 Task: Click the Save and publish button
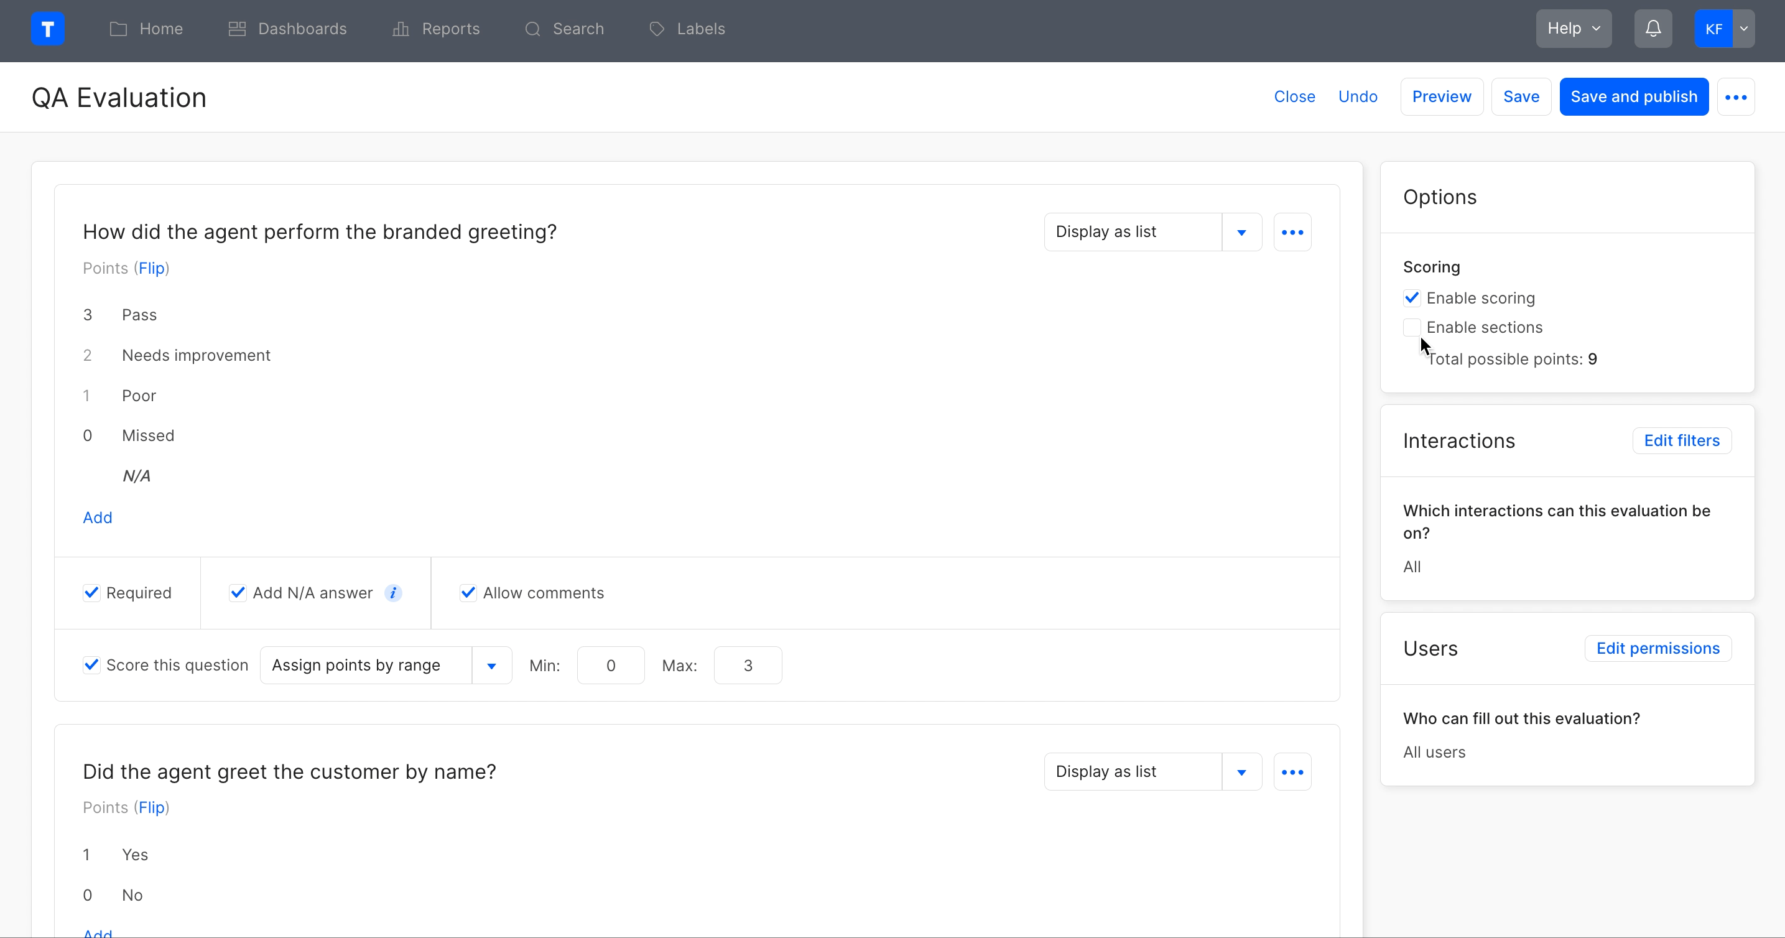pos(1633,97)
